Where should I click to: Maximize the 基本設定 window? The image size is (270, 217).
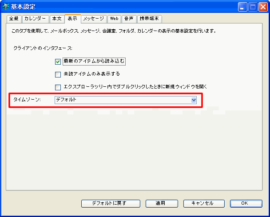pyautogui.click(x=253, y=7)
